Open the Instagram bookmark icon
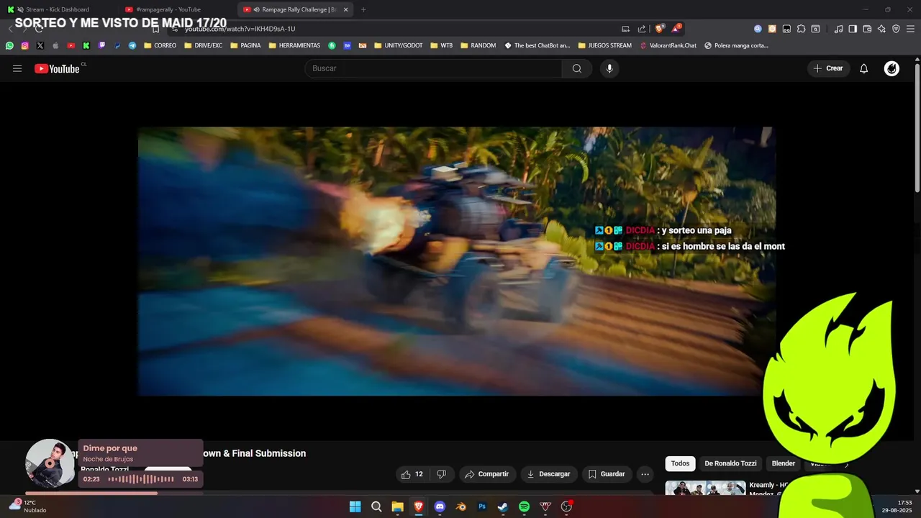 24,45
